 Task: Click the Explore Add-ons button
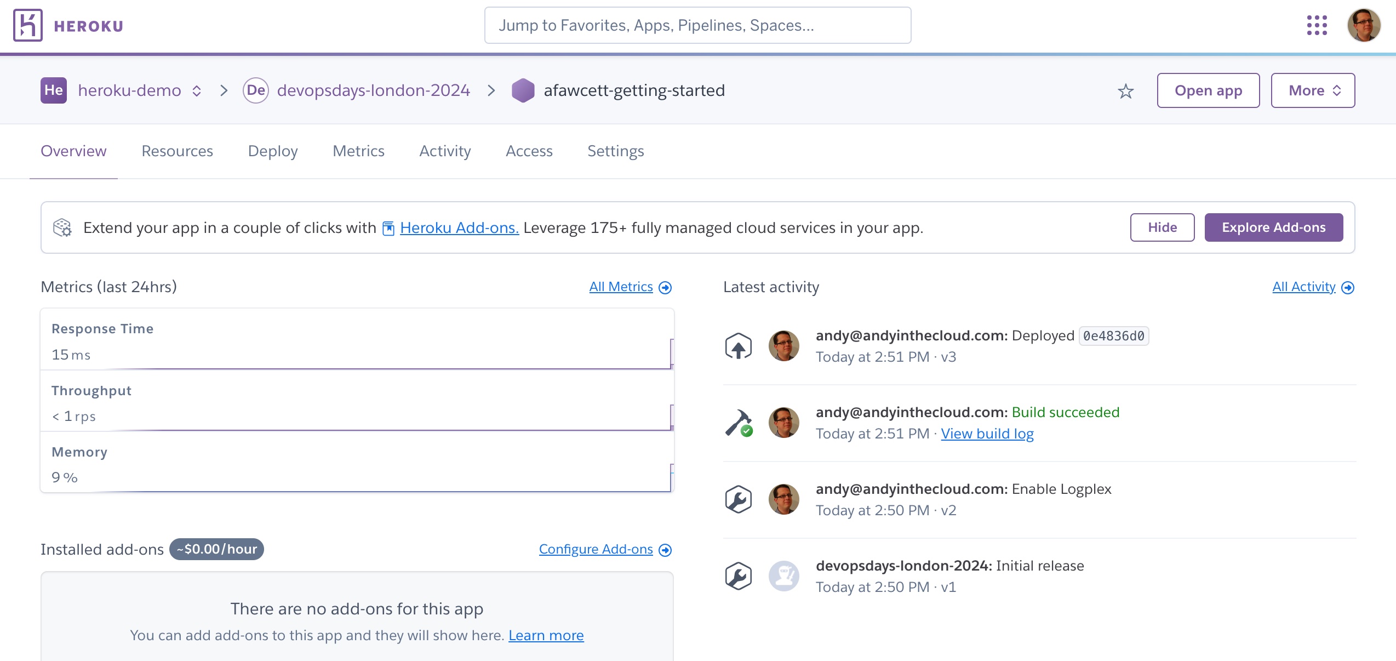(1273, 227)
